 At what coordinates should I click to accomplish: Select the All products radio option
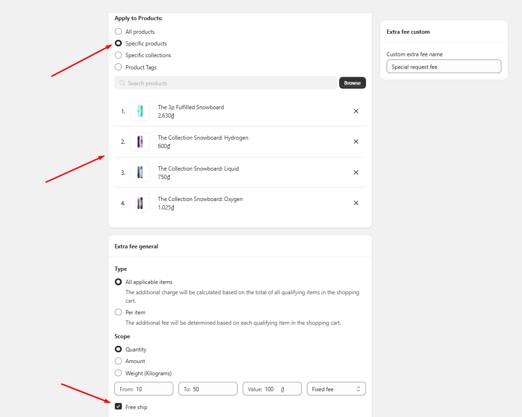119,32
